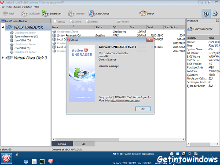This screenshot has width=220, height=165.
Task: Click the Local System Devices header
Action: pyautogui.click(x=26, y=21)
